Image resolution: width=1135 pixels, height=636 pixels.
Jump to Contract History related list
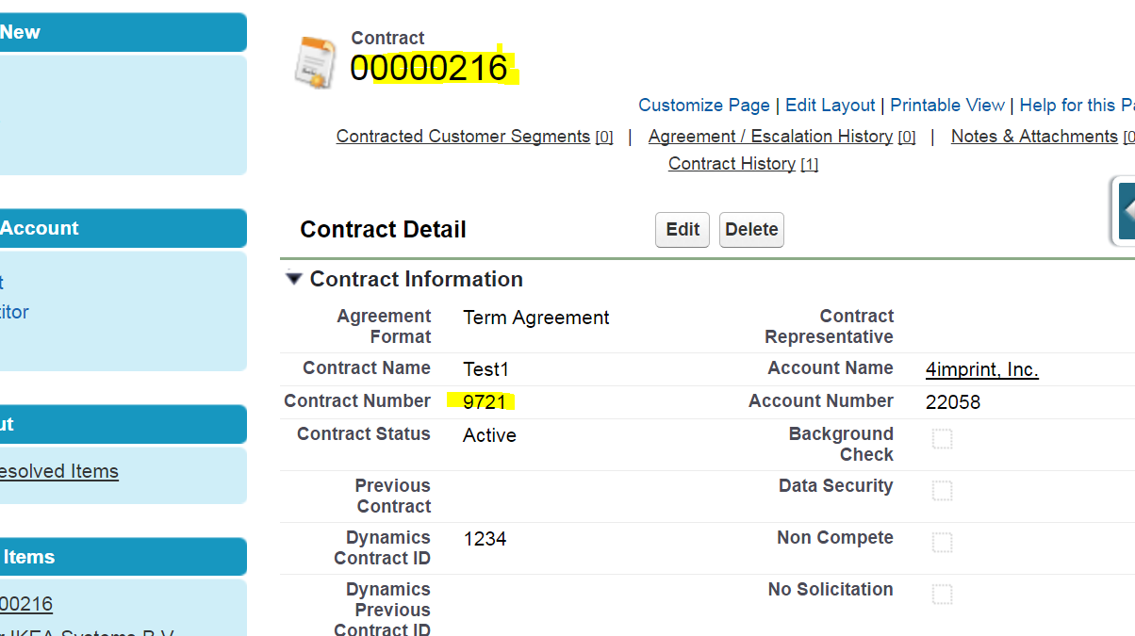point(732,164)
